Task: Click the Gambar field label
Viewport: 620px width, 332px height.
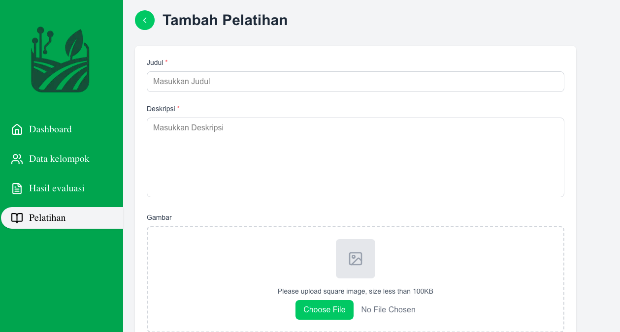Action: point(159,217)
